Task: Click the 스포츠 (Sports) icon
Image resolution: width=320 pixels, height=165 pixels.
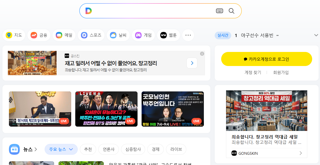Action: [x=91, y=35]
